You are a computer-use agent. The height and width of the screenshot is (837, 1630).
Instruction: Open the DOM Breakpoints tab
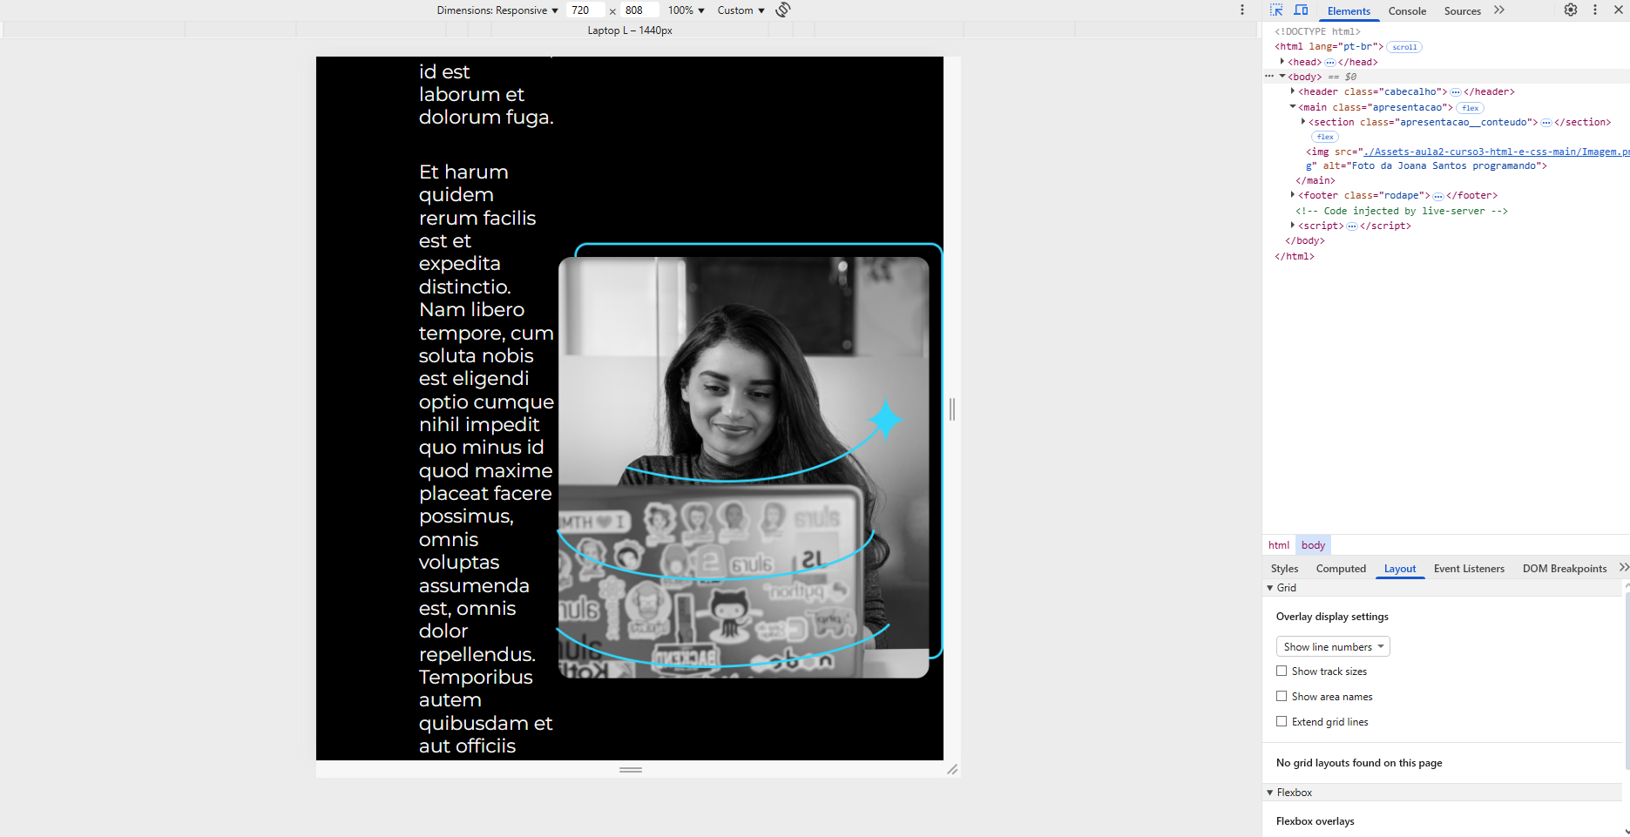point(1565,569)
